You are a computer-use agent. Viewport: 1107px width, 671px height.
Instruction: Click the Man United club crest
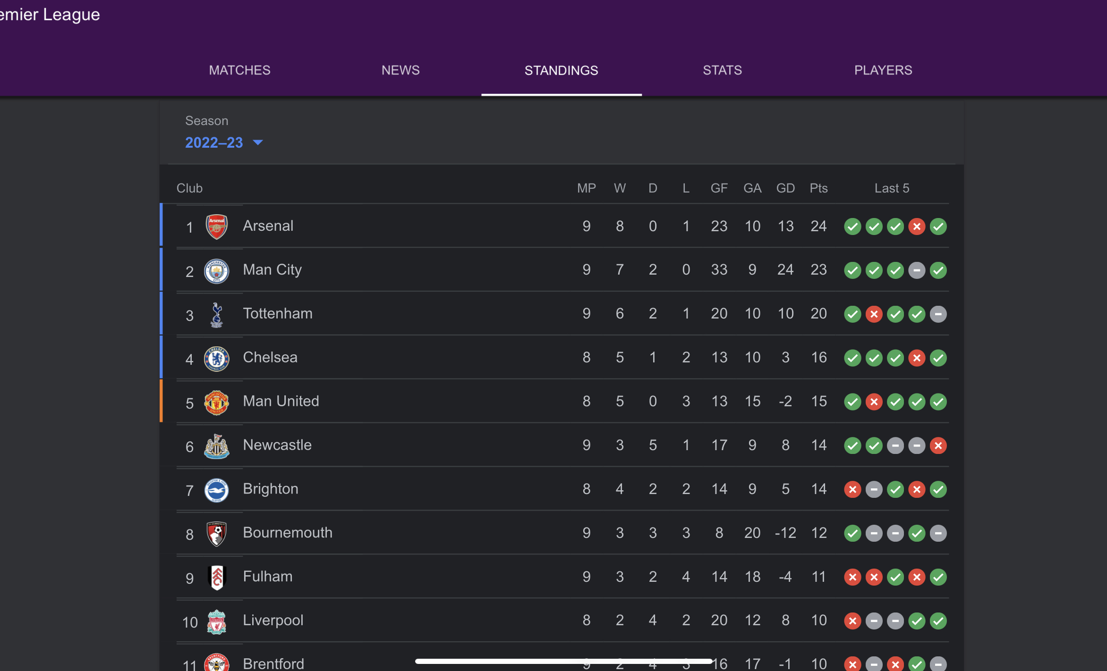[x=217, y=403]
